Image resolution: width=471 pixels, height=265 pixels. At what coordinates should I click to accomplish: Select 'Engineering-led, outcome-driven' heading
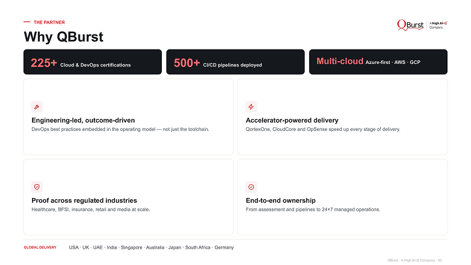(x=83, y=120)
